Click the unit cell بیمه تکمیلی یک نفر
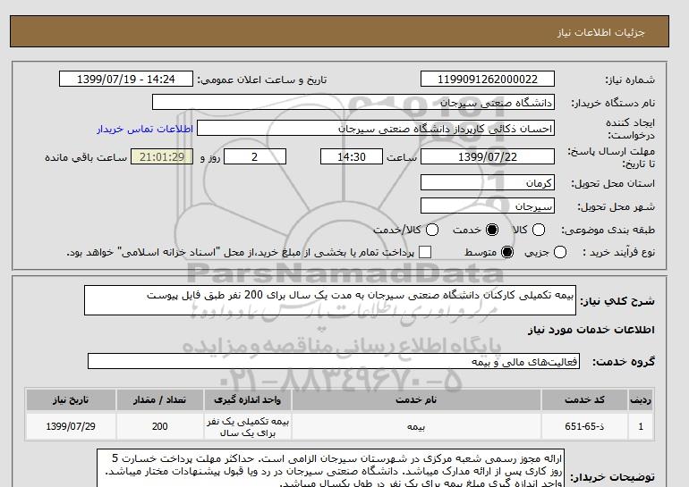The height and width of the screenshot is (487, 689). [247, 426]
